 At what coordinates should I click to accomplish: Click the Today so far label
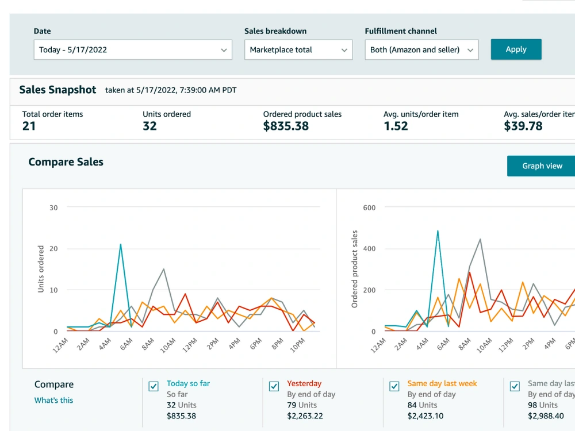[188, 383]
